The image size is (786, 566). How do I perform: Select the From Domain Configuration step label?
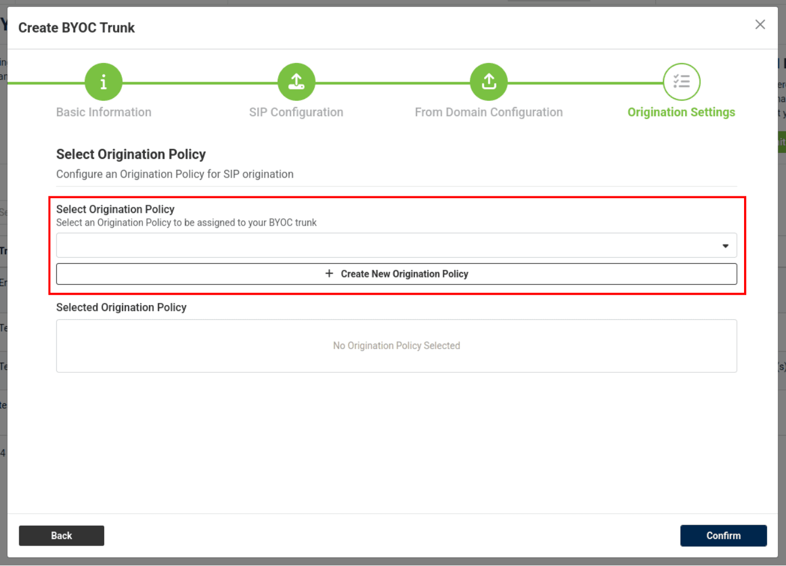488,113
